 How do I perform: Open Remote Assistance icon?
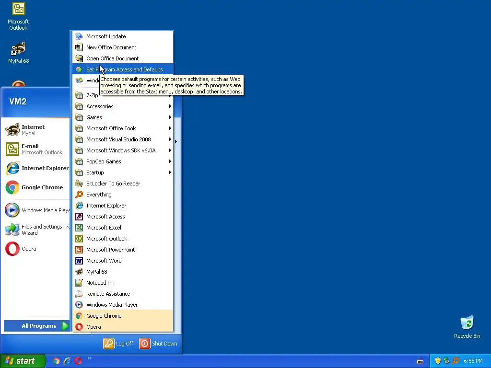tap(79, 294)
